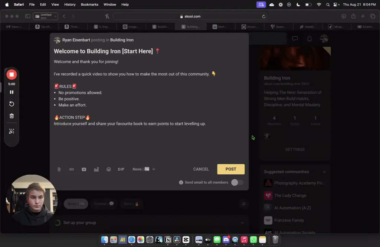Image resolution: width=380 pixels, height=247 pixels.
Task: Open Skool chat messages icon
Action: click(x=295, y=39)
